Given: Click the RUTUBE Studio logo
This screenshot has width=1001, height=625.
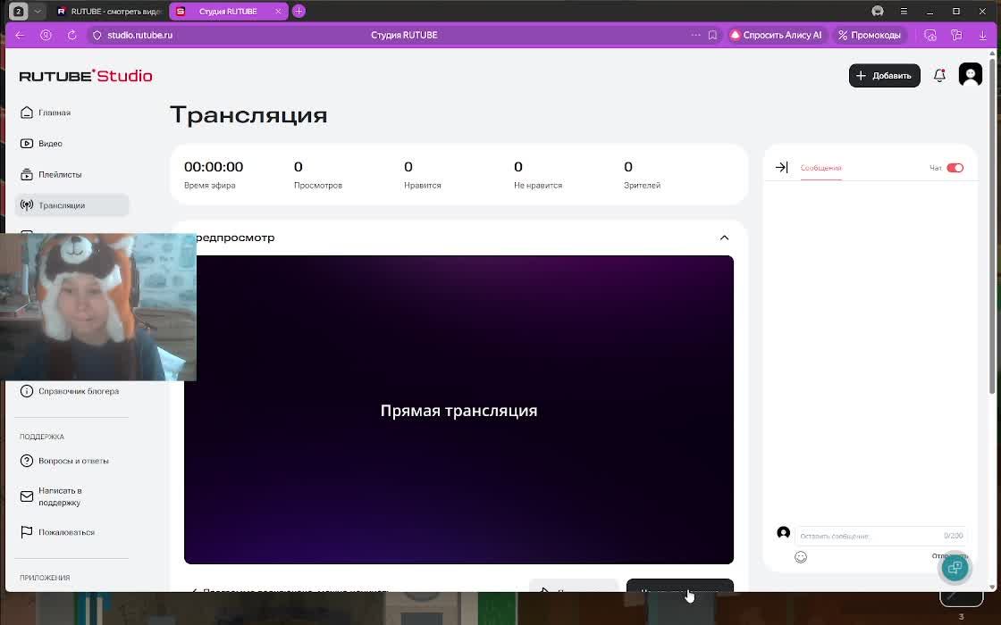Looking at the screenshot, I should pyautogui.click(x=86, y=75).
